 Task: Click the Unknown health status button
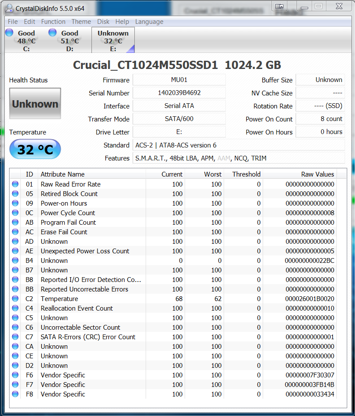[35, 104]
